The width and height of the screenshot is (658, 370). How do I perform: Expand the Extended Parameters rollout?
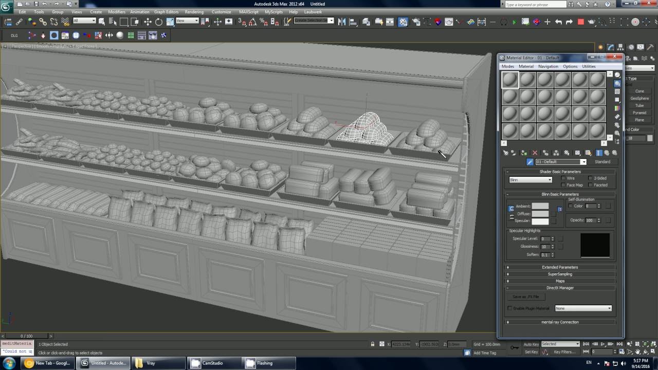click(x=560, y=267)
